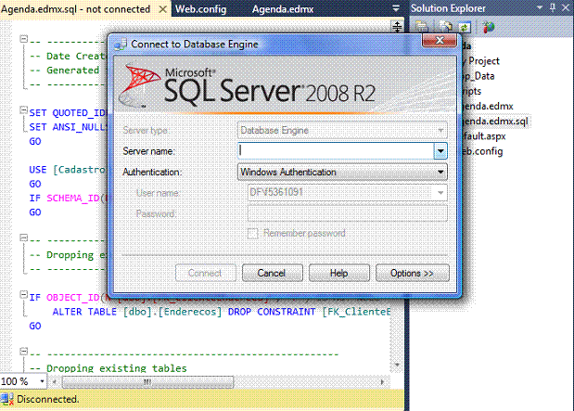
Task: Click the Password input field
Action: click(348, 213)
